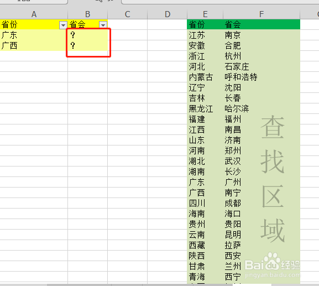Select the 浙江 cell

click(205, 56)
